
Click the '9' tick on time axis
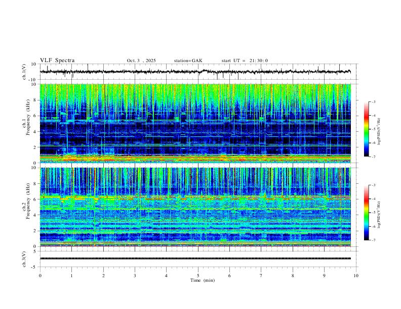pos(324,276)
